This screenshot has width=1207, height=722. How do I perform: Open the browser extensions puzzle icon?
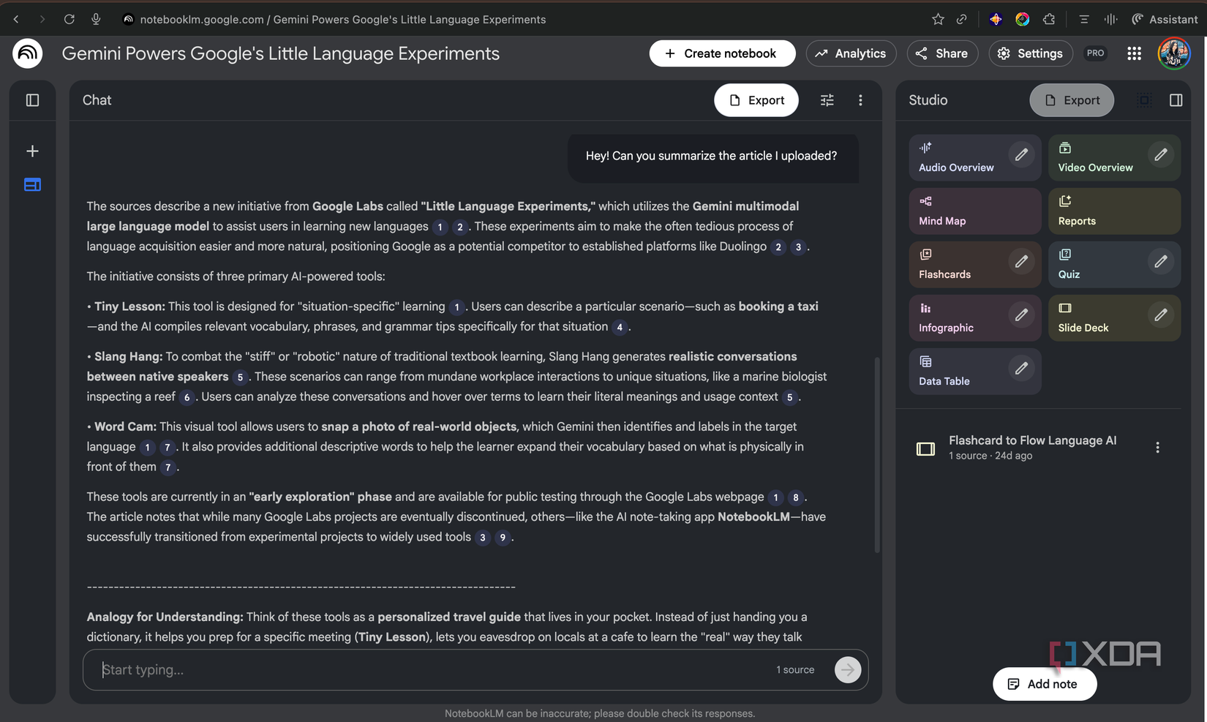tap(1049, 20)
